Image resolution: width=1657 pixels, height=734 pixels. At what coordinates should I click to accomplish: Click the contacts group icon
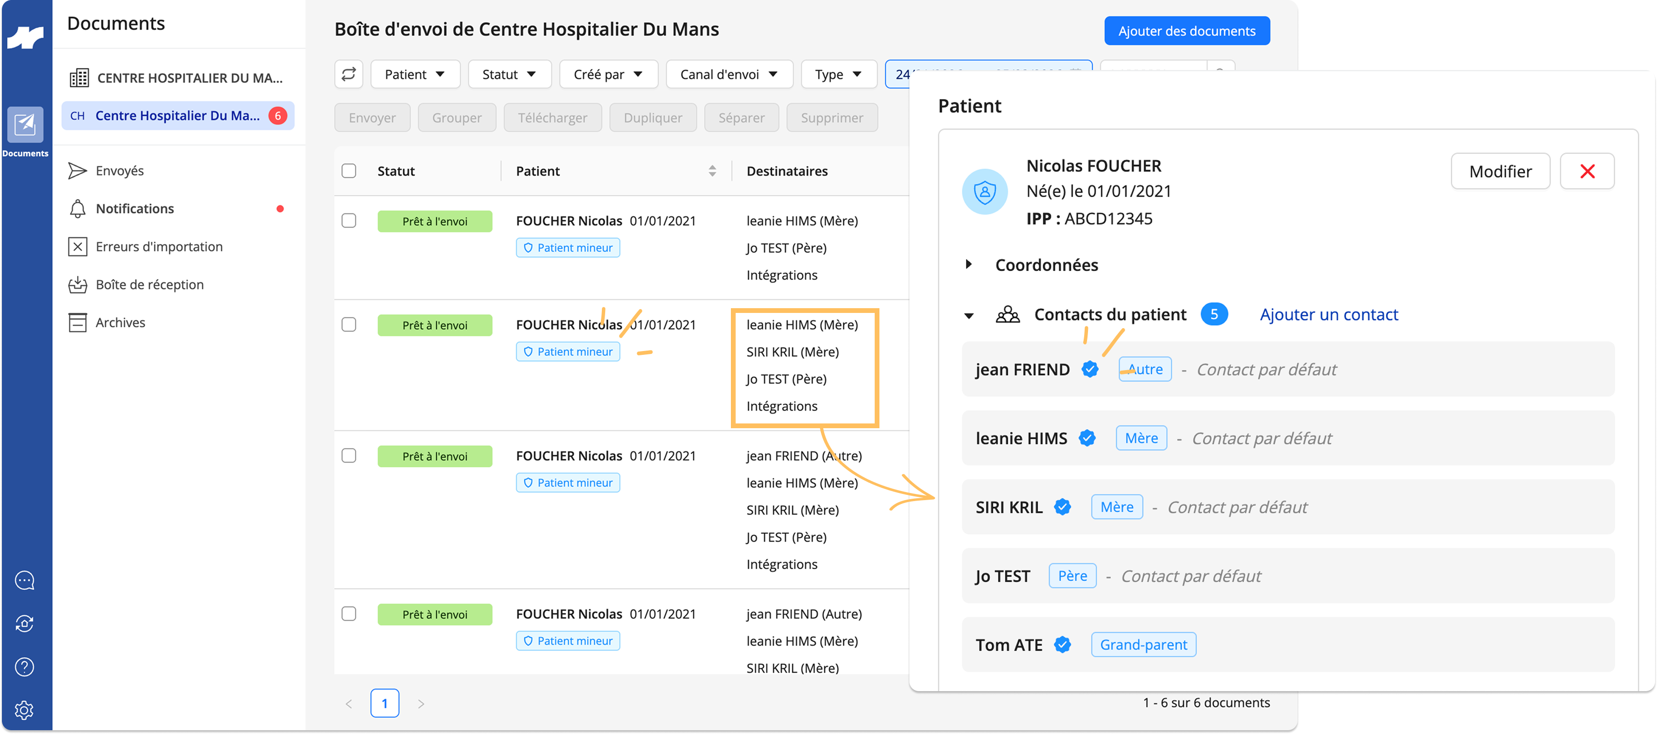pyautogui.click(x=1008, y=314)
